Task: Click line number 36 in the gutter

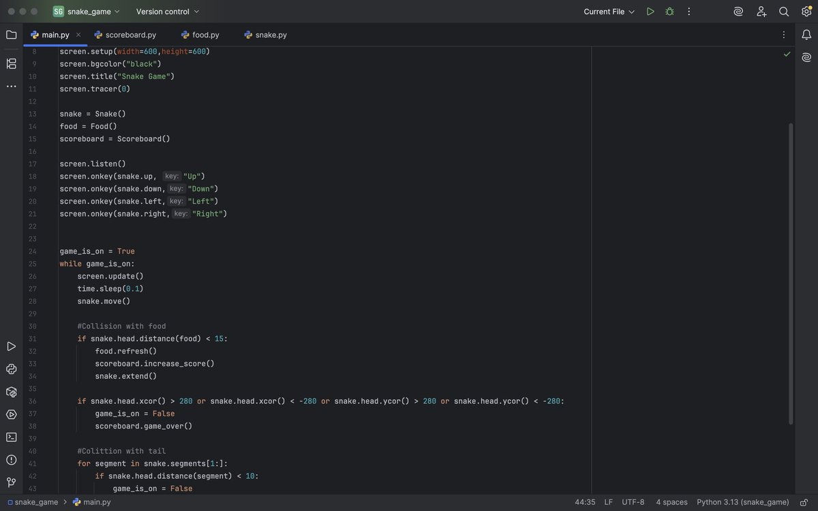Action: (33, 401)
